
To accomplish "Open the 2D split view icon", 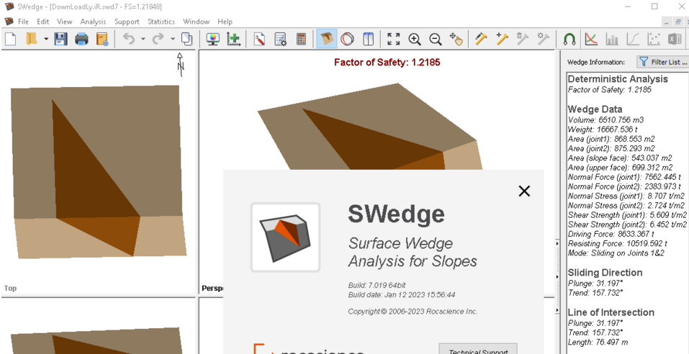I will click(368, 39).
